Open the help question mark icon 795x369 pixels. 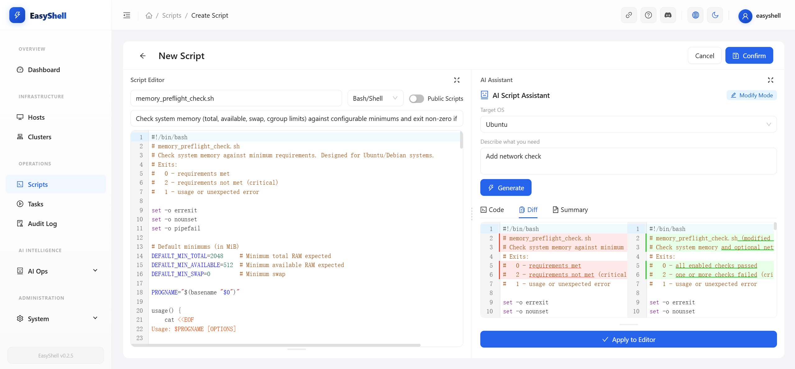pos(648,15)
